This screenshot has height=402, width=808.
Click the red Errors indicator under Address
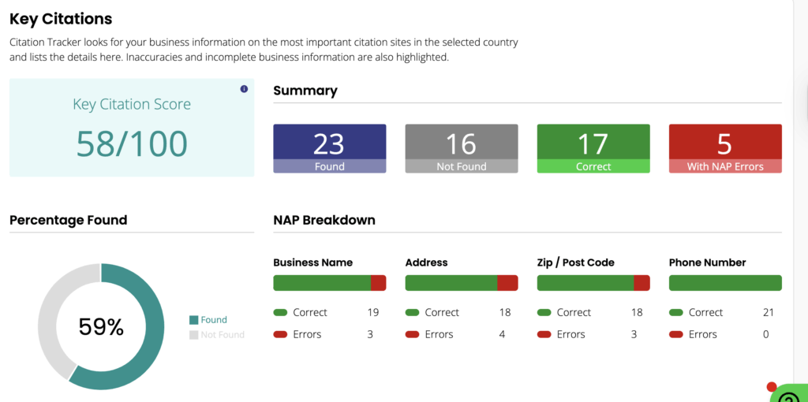(x=413, y=334)
